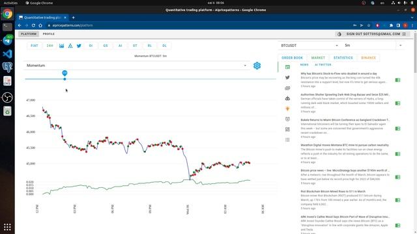417x234 pixels.
Task: Open a new Chrome tab
Action: [x=73, y=18]
